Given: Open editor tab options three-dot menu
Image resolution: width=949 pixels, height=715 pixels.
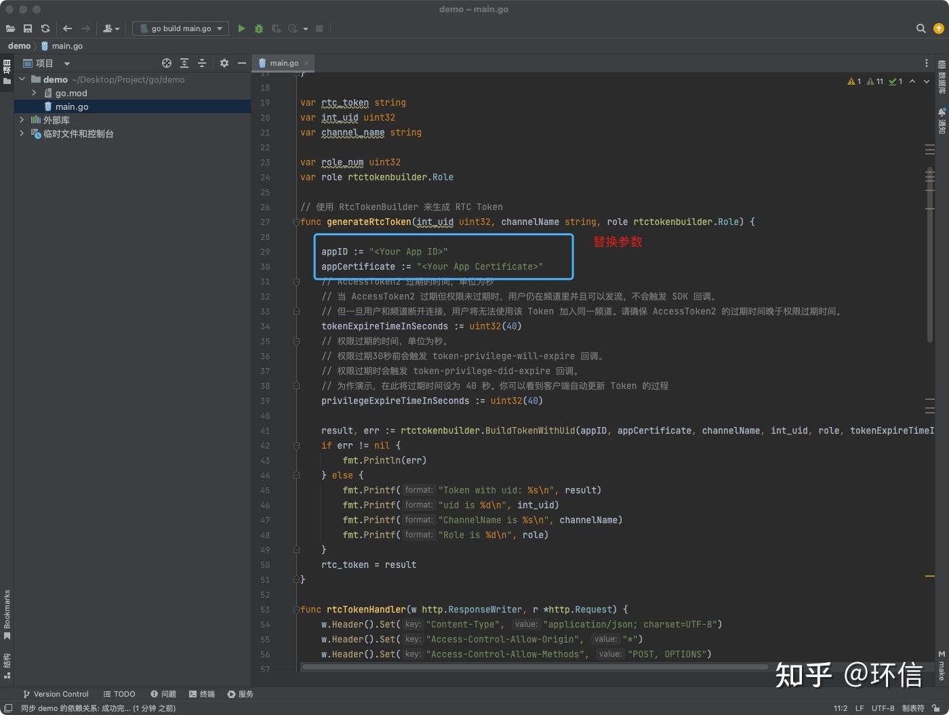Looking at the screenshot, I should click(927, 63).
